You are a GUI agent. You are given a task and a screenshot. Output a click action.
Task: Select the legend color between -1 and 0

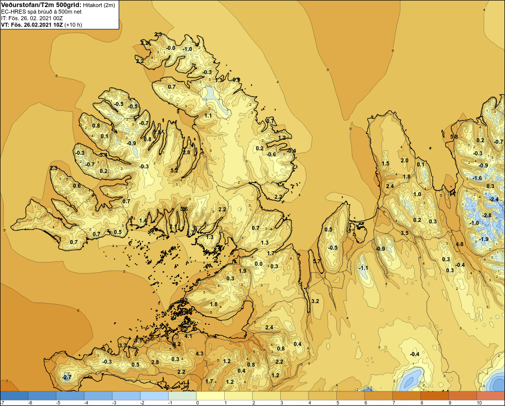coord(182,395)
